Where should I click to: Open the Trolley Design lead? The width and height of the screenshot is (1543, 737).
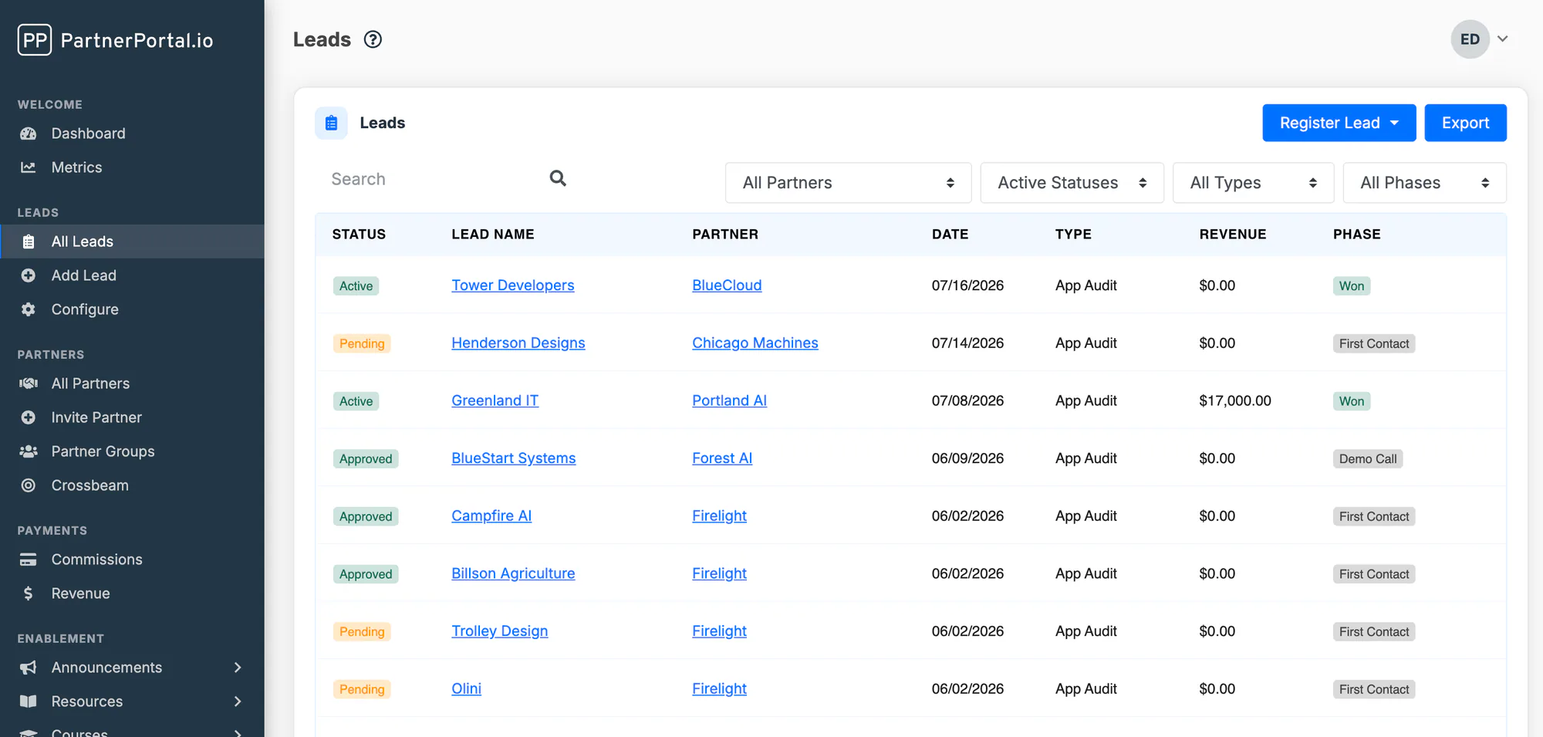(x=500, y=631)
